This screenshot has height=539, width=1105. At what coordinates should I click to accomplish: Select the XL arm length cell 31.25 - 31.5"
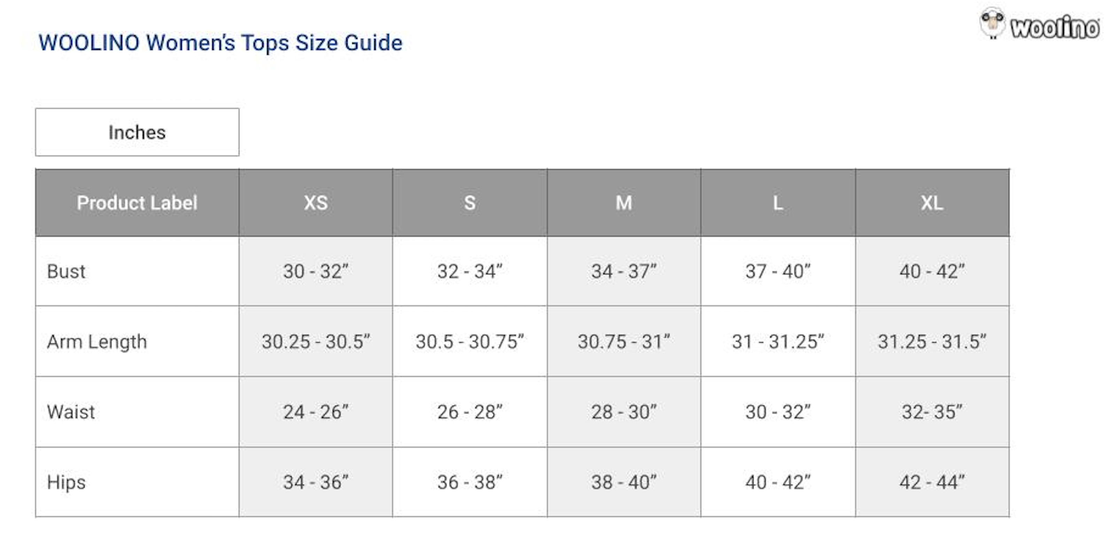coord(932,342)
